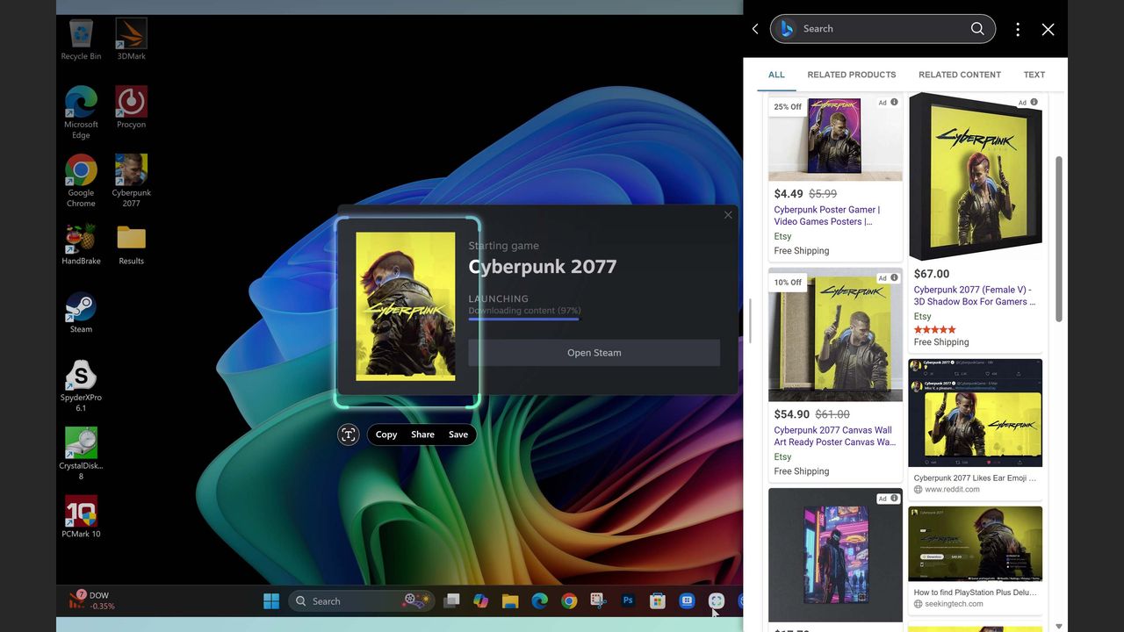Open the three-dot menu in Bing panel

[x=1018, y=29]
